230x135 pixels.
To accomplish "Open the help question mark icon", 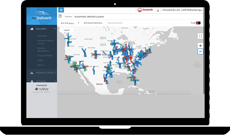I will [60, 16].
